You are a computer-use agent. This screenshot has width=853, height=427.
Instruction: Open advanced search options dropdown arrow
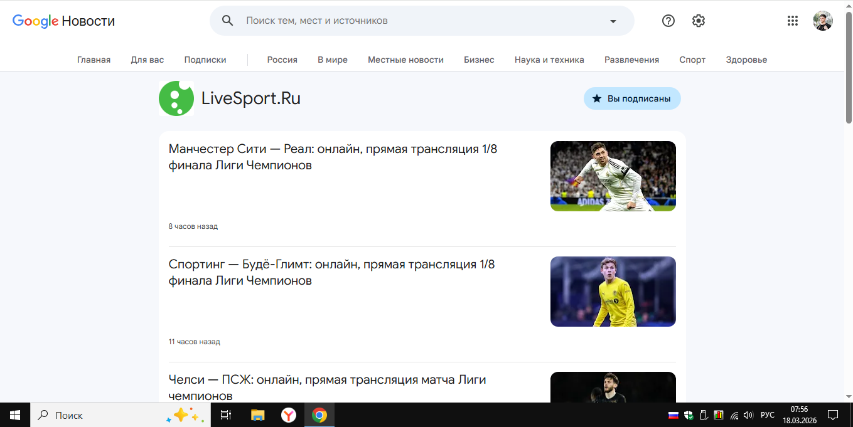[613, 21]
